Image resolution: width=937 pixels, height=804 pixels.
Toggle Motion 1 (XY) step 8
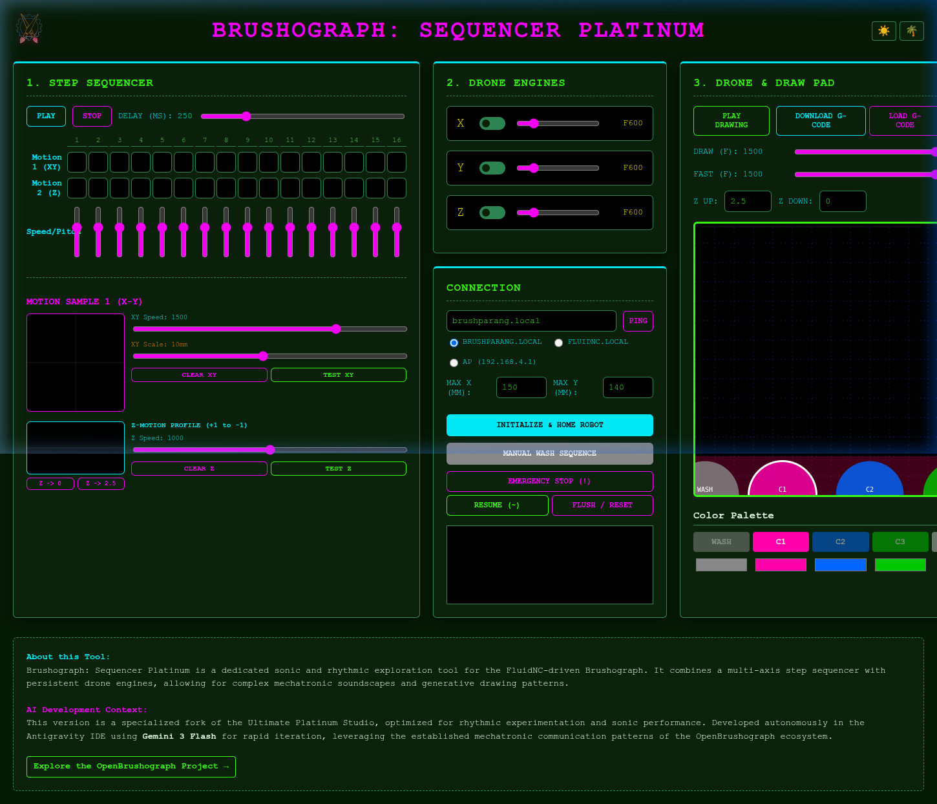[x=226, y=162]
